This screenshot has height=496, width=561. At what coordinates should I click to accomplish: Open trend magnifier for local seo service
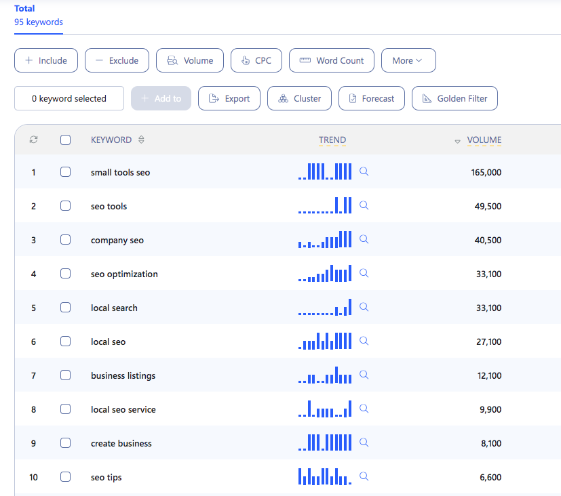point(364,409)
